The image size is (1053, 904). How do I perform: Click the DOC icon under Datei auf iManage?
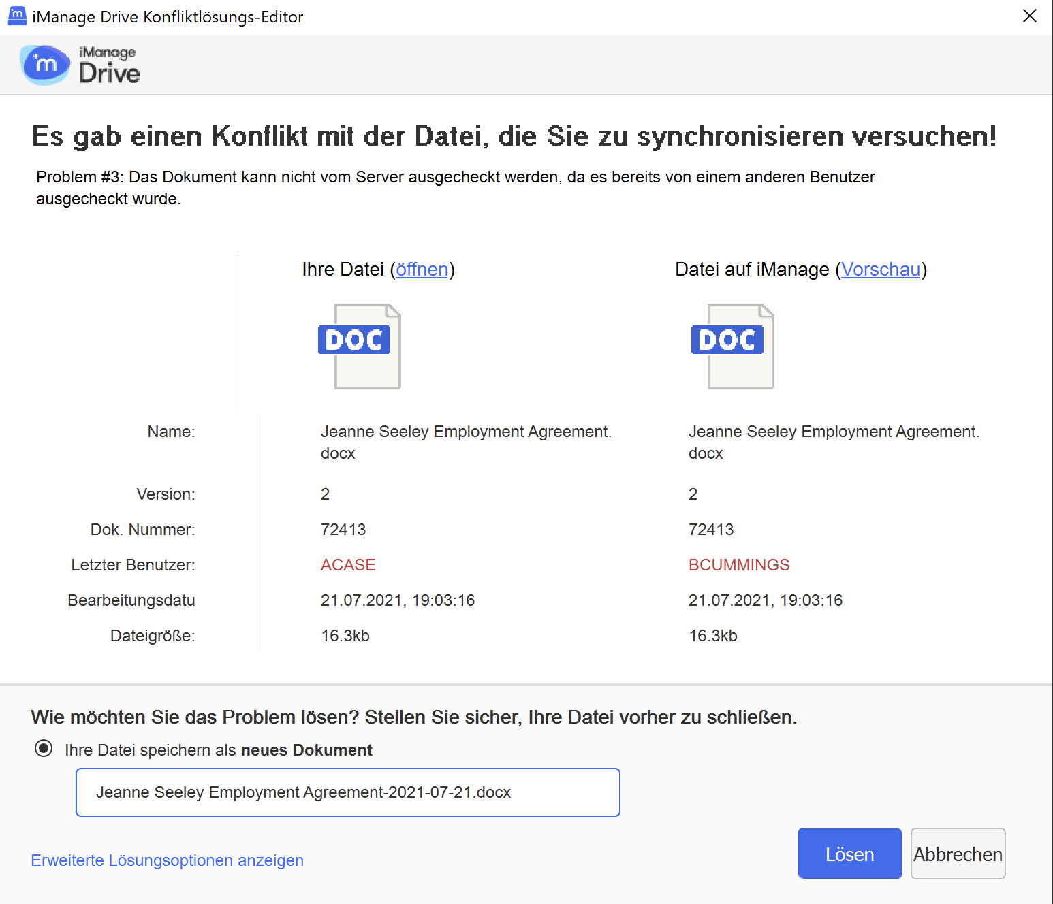pyautogui.click(x=733, y=346)
